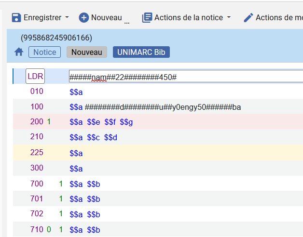This screenshot has width=303, height=237.
Task: Open the Nouveau menu
Action: (x=106, y=17)
